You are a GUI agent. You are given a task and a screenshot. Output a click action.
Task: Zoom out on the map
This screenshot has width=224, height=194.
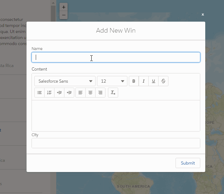64,15
